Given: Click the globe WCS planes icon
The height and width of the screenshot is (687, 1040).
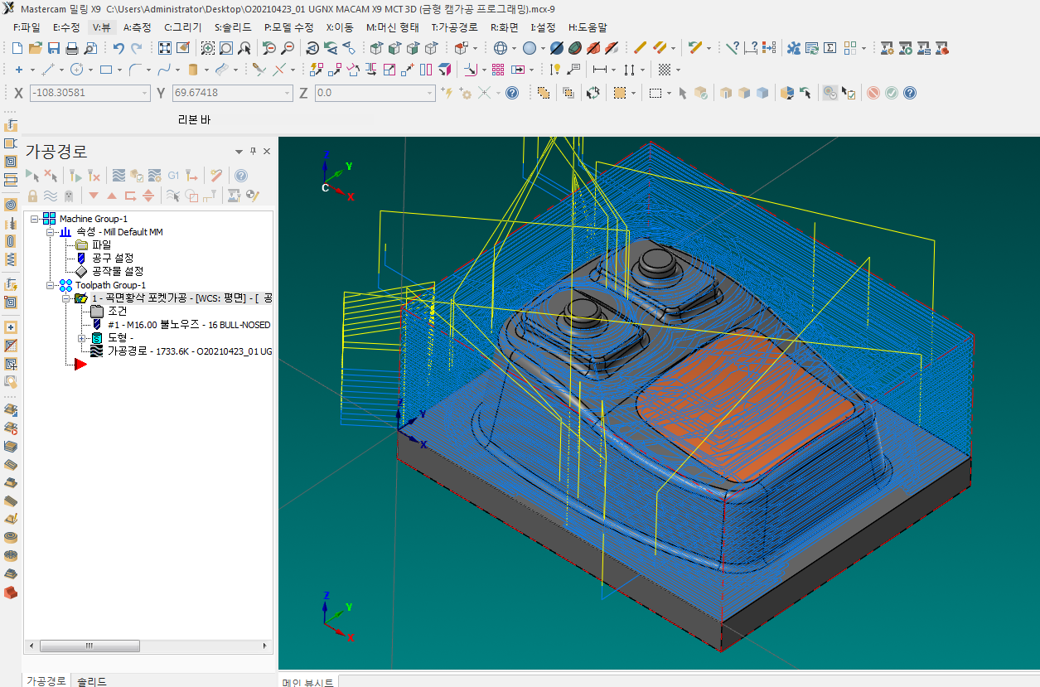Looking at the screenshot, I should point(500,48).
